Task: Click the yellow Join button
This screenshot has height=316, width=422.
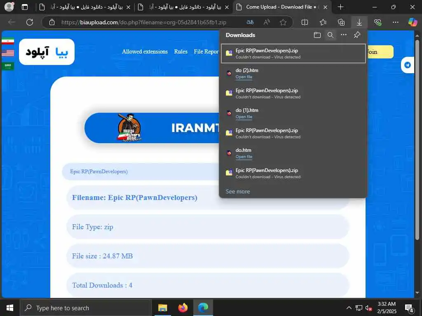Action: tap(380, 52)
